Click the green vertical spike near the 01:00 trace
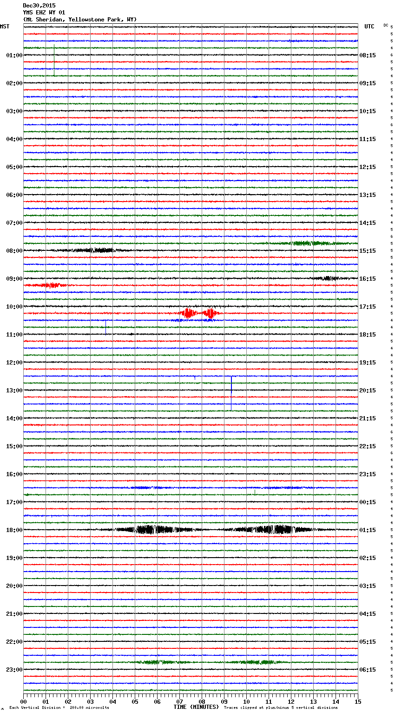This screenshot has height=714, width=395. [54, 60]
